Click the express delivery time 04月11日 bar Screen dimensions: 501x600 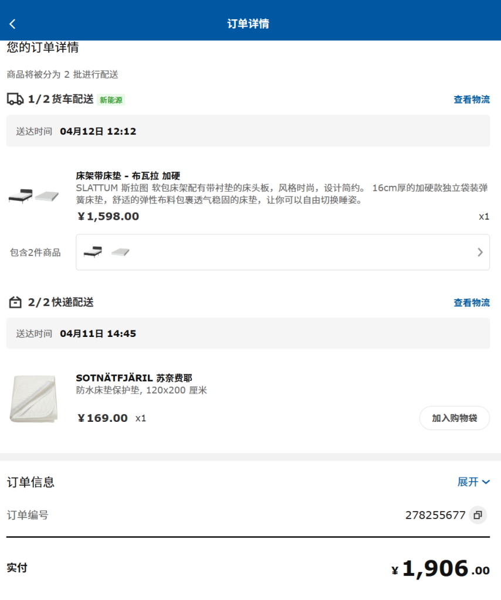click(248, 333)
